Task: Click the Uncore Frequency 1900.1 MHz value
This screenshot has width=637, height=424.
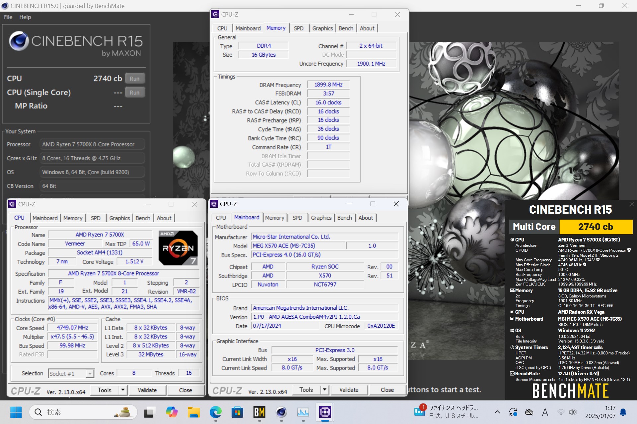Action: 371,64
